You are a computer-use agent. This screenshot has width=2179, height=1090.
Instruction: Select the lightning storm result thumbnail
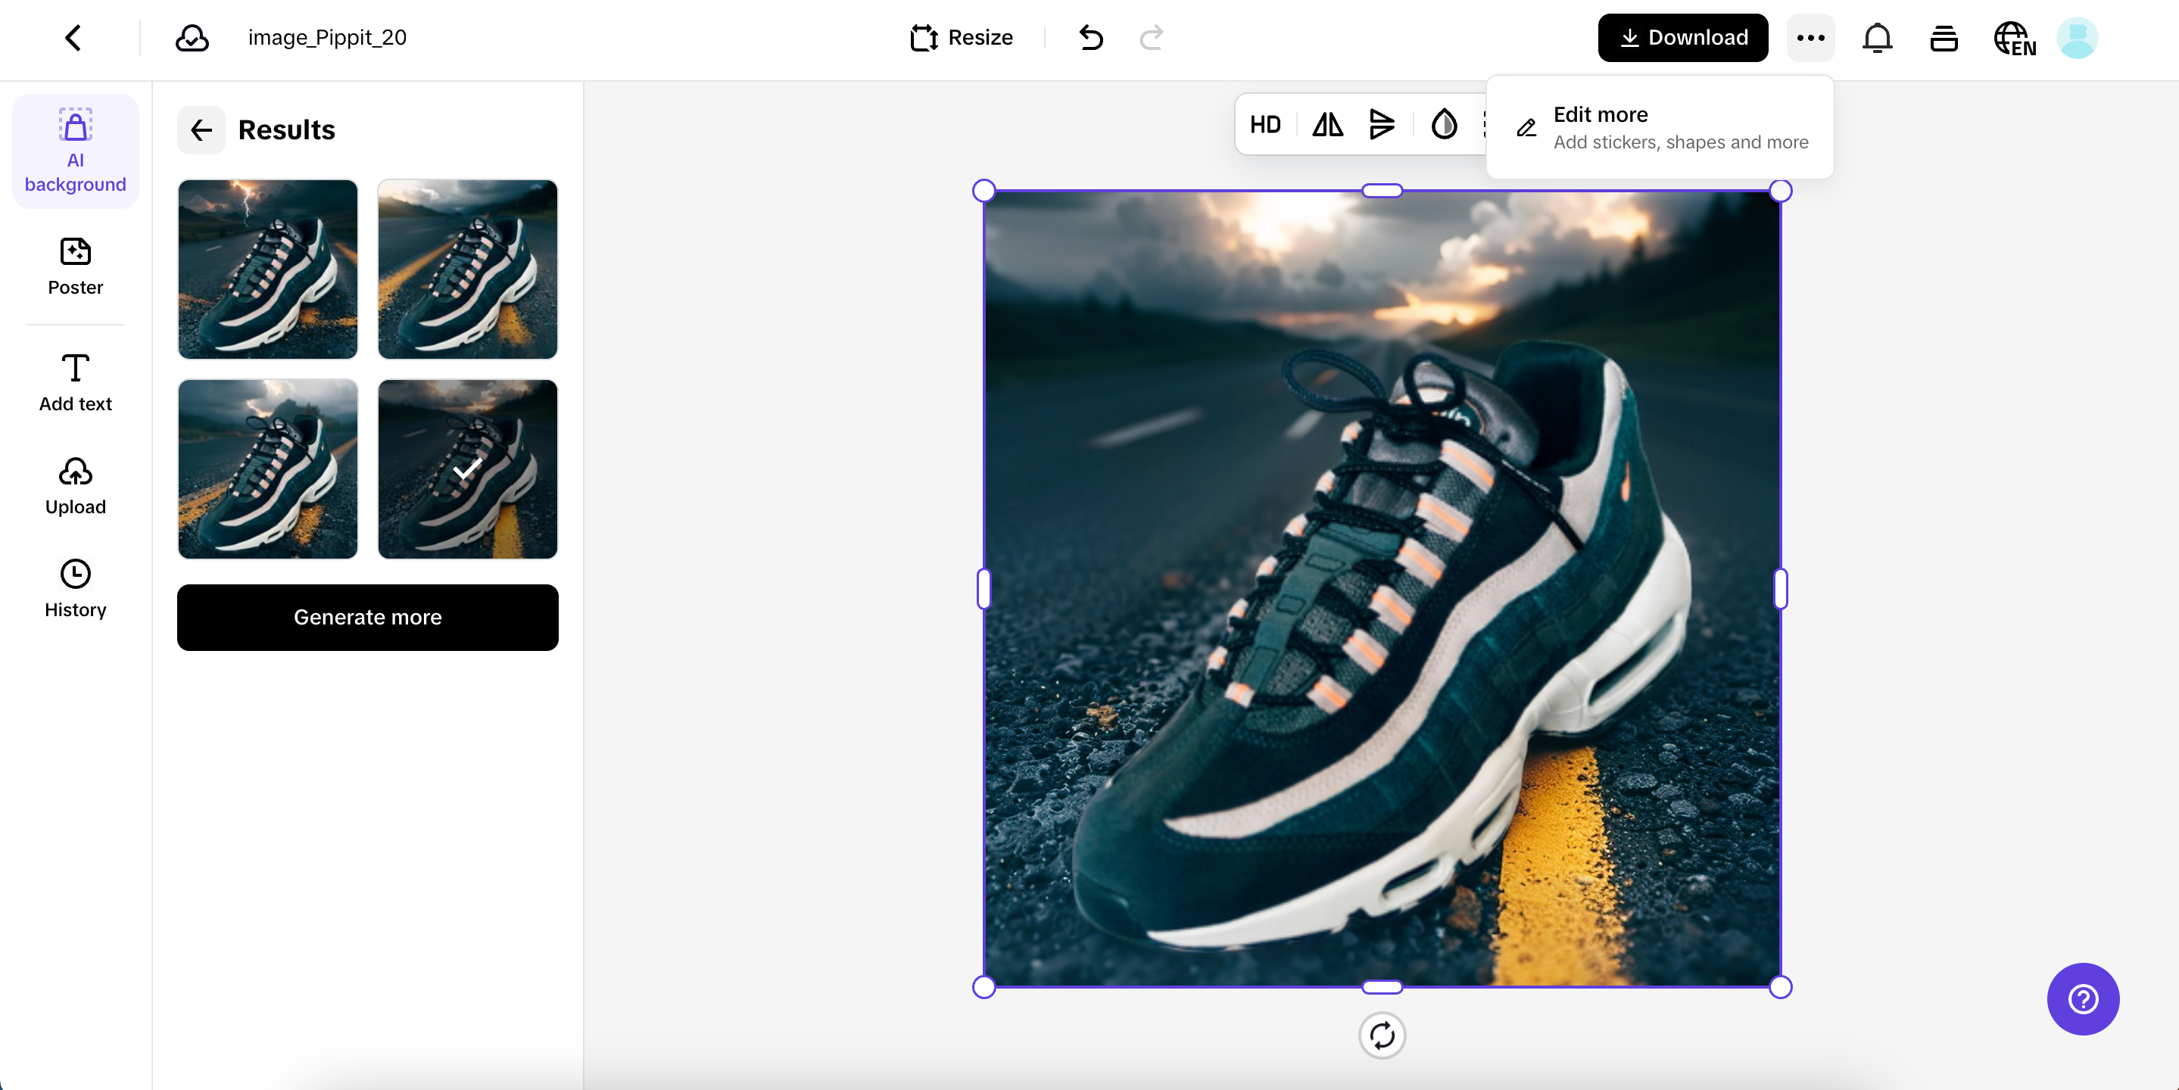267,269
